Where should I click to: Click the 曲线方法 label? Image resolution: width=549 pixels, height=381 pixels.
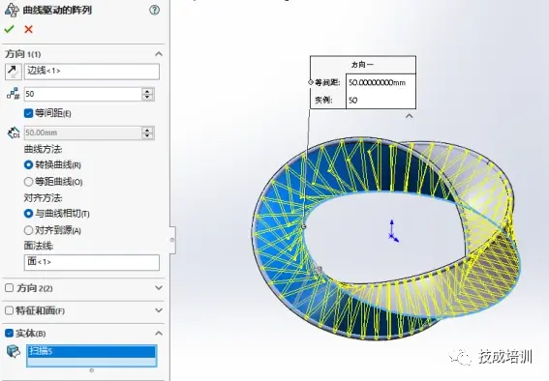coord(43,149)
